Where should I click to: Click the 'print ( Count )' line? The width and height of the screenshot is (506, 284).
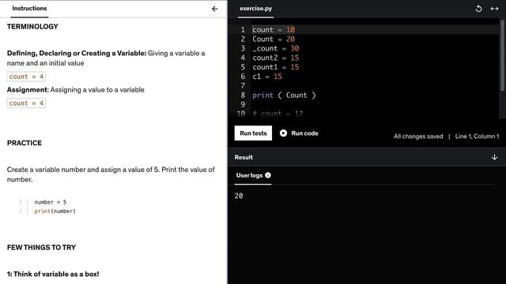[284, 95]
